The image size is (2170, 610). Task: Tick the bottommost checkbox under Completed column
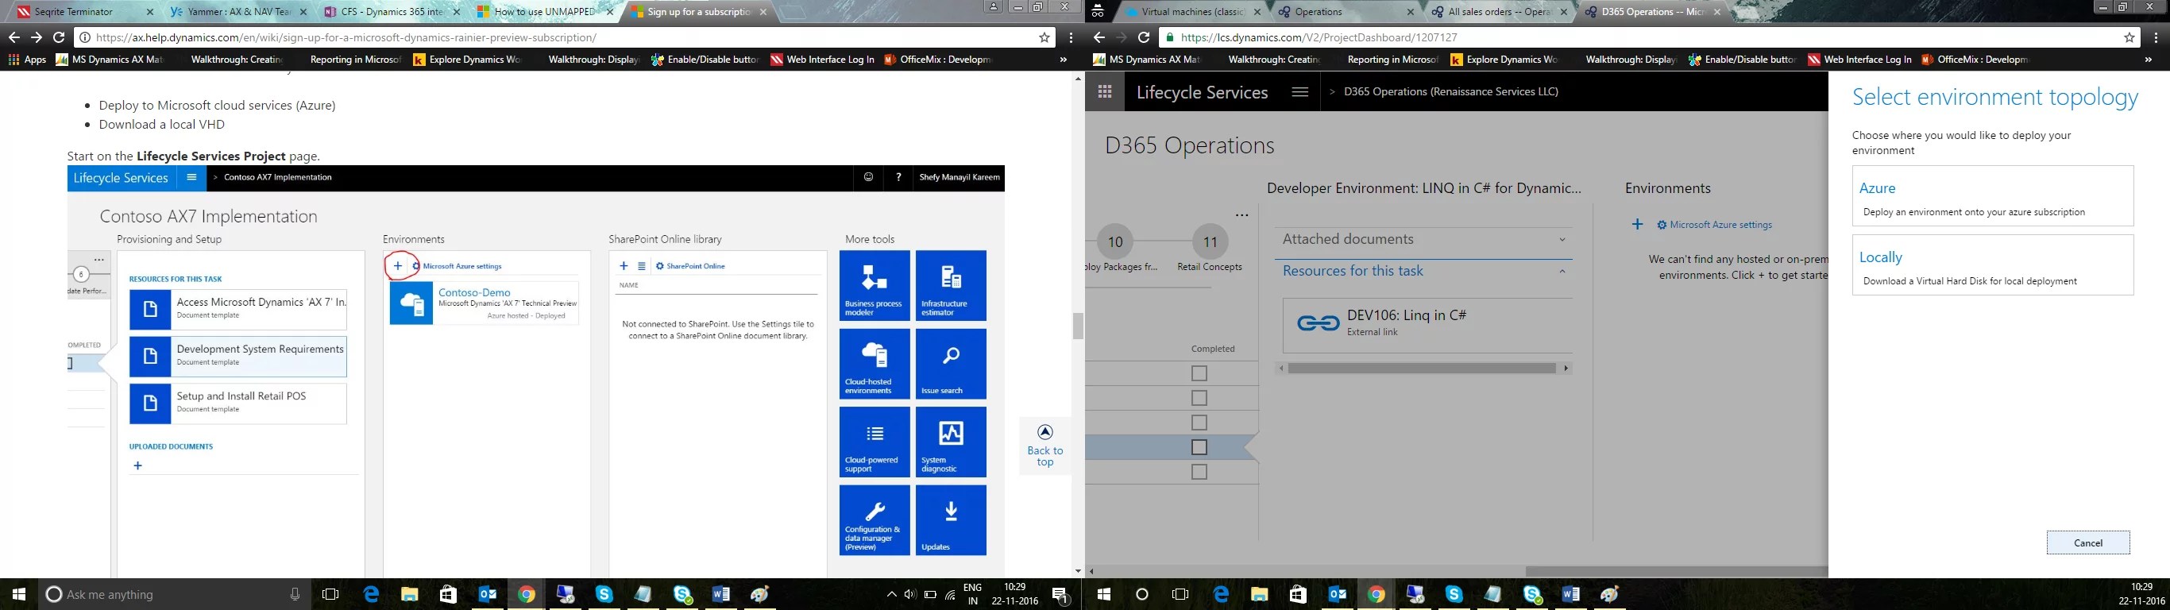tap(1199, 472)
